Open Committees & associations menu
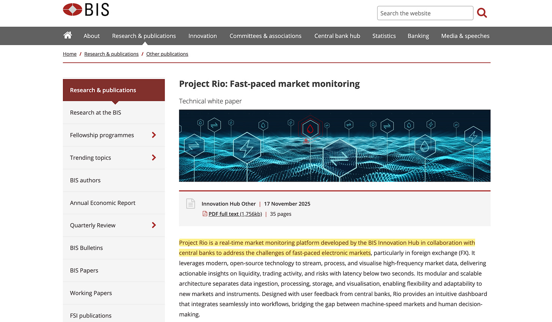 (265, 36)
